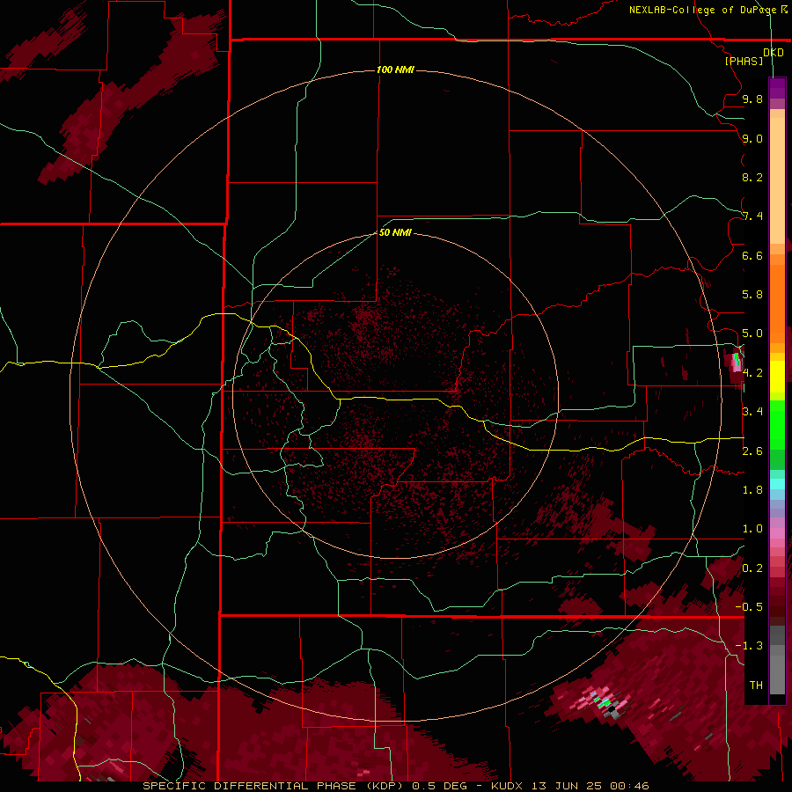Click the 5.8 value on color scale
The width and height of the screenshot is (792, 792).
(752, 295)
